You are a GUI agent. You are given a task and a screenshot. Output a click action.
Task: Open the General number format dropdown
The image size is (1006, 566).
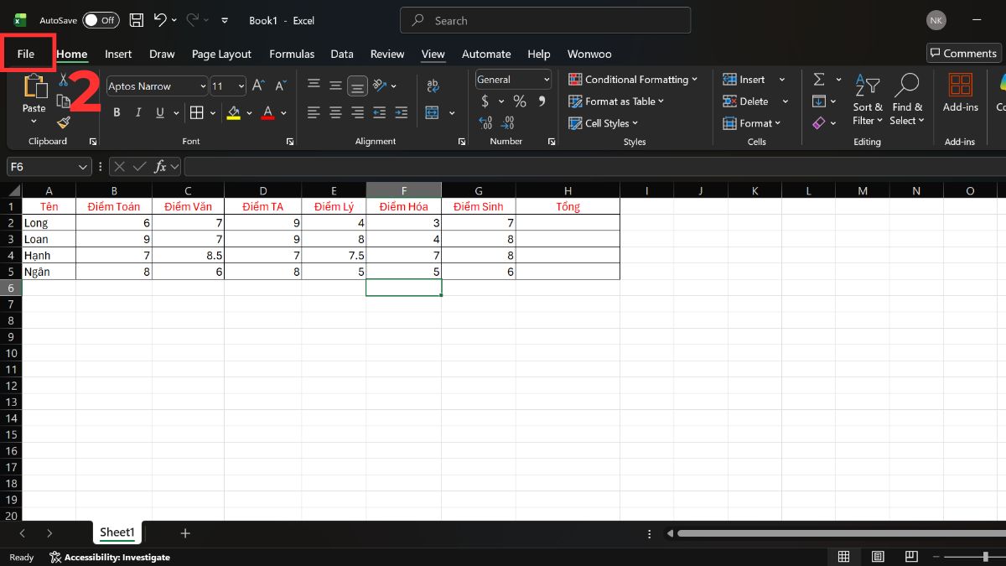(x=543, y=79)
